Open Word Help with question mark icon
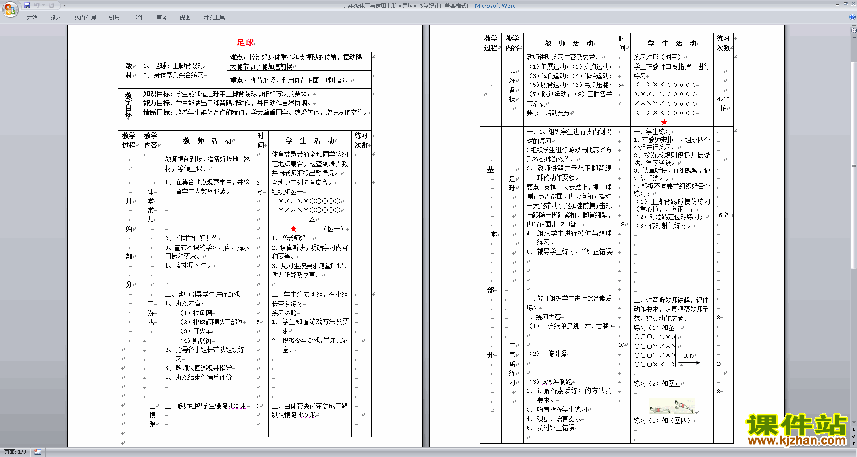The image size is (857, 457). [x=853, y=17]
